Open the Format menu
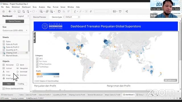Viewport: 182px width, 102px height. (x=56, y=7)
